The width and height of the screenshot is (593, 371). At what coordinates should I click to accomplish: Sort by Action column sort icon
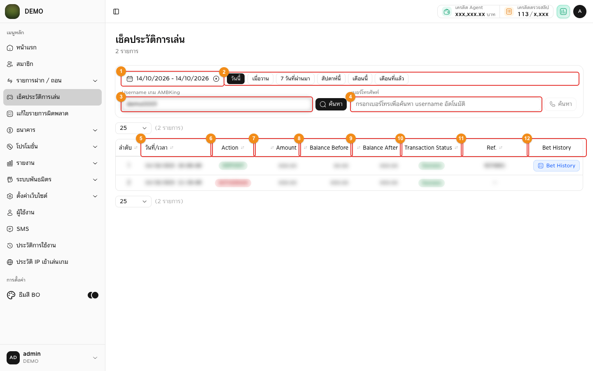243,148
